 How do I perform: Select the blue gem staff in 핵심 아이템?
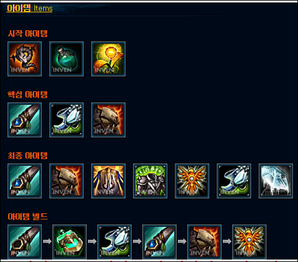(x=25, y=120)
